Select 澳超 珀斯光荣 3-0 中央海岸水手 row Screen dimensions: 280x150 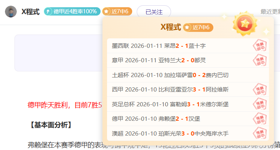coord(188,133)
